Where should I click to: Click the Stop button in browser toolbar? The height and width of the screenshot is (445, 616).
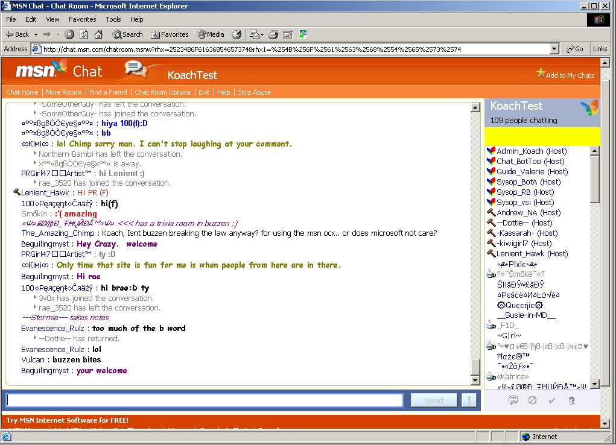[x=70, y=34]
